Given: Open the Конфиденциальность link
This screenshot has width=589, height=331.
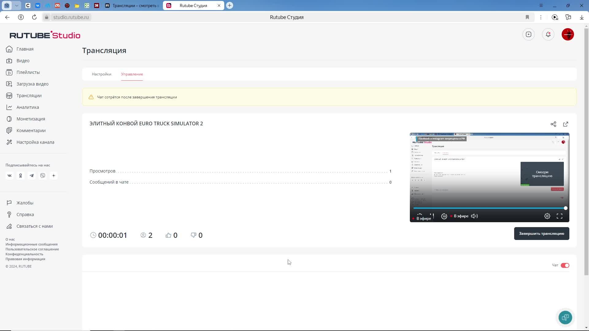Looking at the screenshot, I should [24, 254].
